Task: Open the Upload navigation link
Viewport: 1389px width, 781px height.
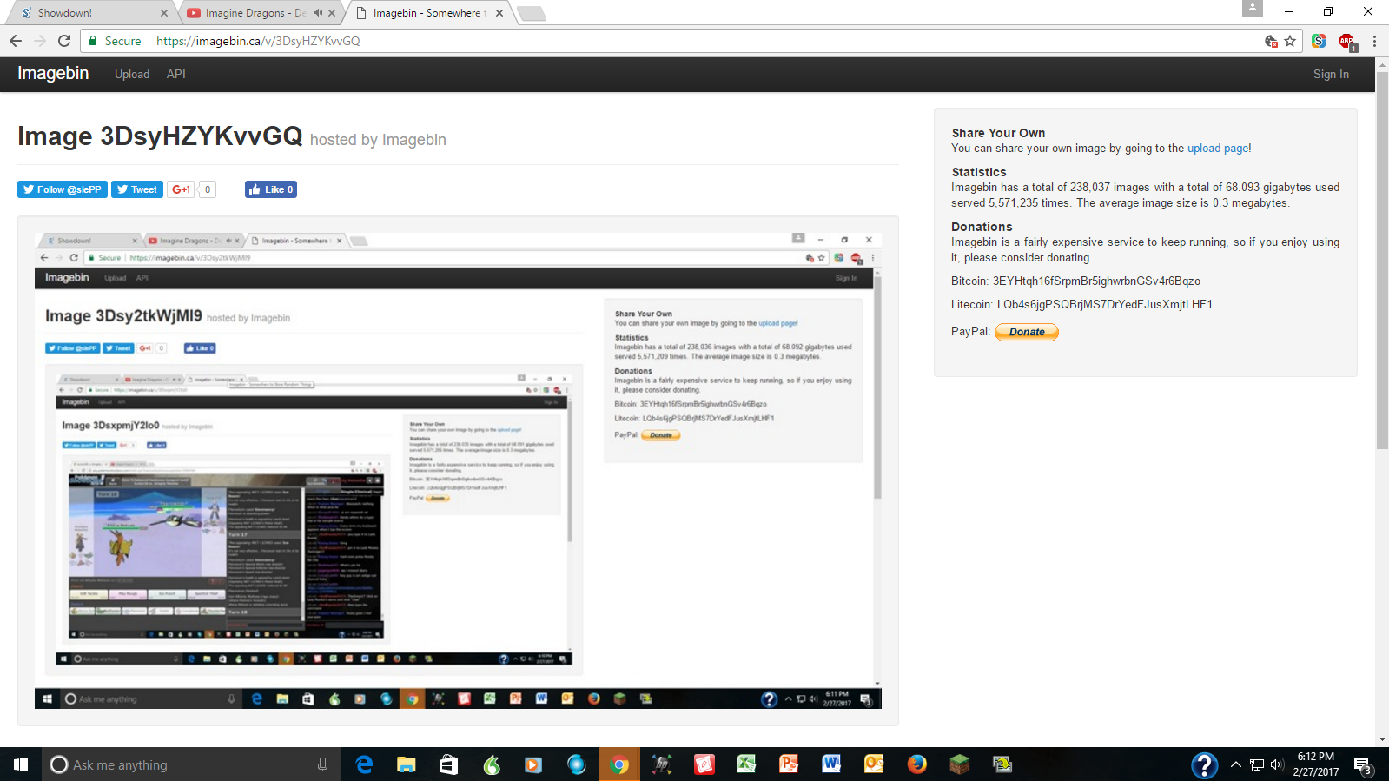Action: 132,74
